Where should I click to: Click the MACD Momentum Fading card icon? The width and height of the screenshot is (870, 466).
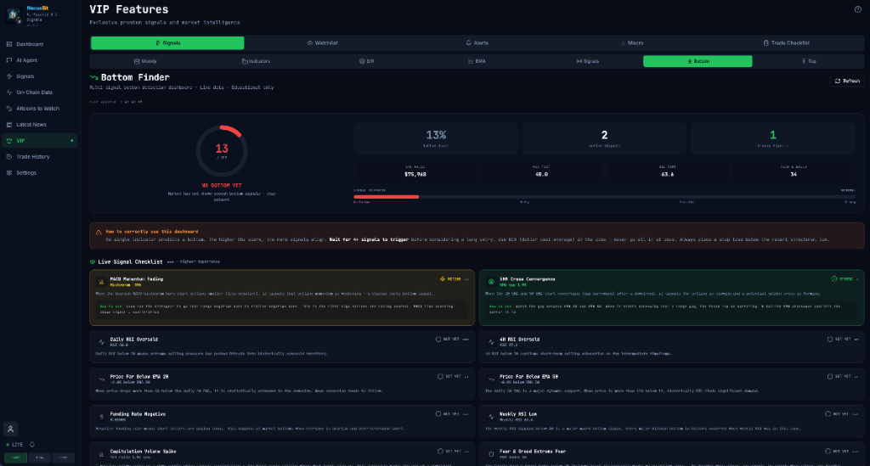(101, 282)
